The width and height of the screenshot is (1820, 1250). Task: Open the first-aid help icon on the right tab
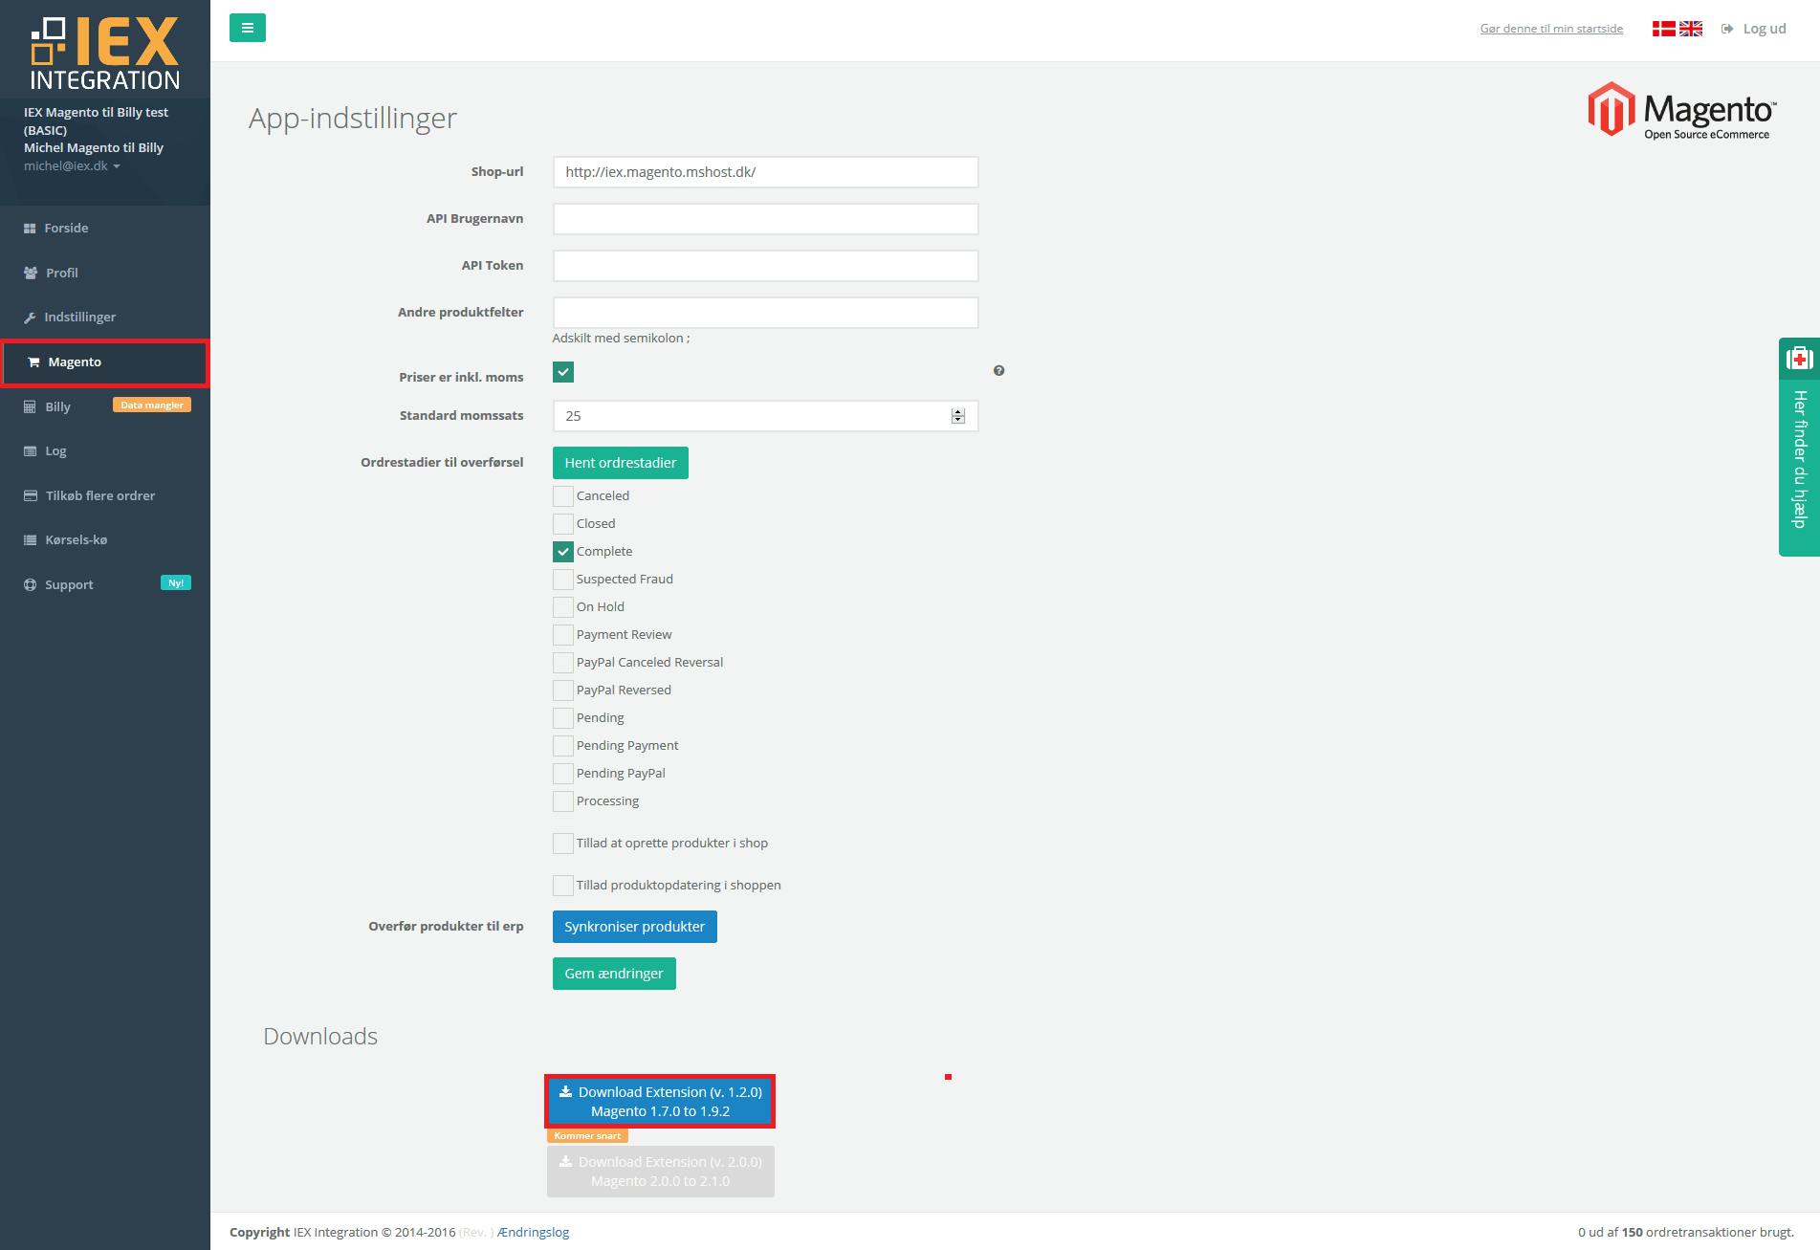click(1799, 359)
